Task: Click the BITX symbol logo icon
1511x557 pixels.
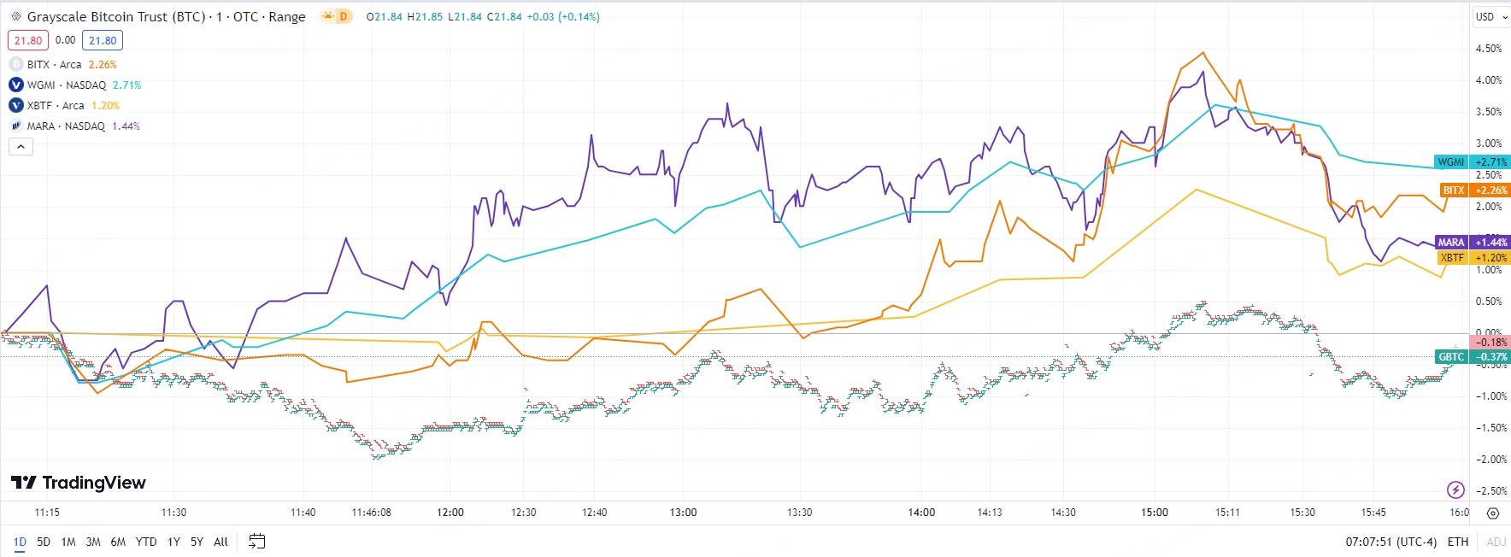Action: click(x=15, y=64)
